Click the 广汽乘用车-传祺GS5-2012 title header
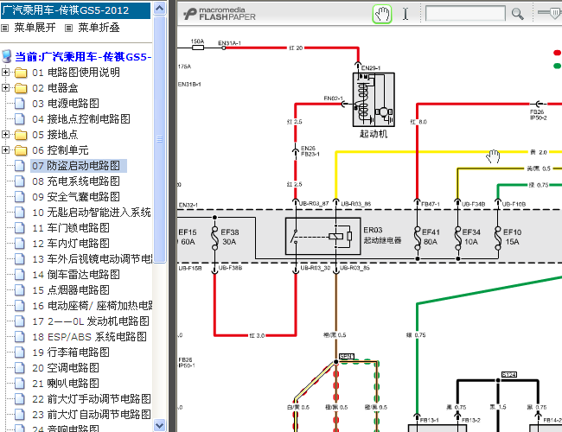The width and height of the screenshot is (562, 432). (75, 10)
